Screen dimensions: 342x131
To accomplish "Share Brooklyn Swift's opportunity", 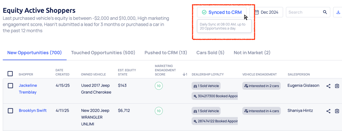I will click(328, 111).
